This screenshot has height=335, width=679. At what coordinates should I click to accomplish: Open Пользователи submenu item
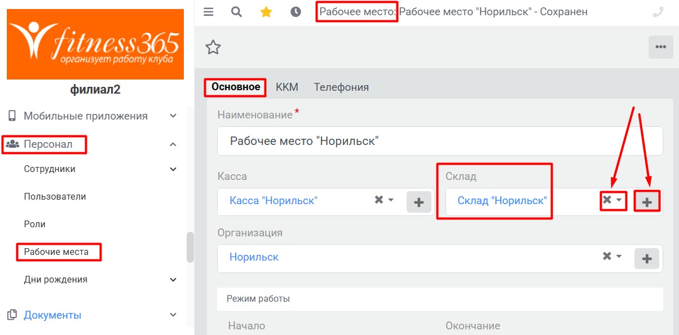click(55, 196)
